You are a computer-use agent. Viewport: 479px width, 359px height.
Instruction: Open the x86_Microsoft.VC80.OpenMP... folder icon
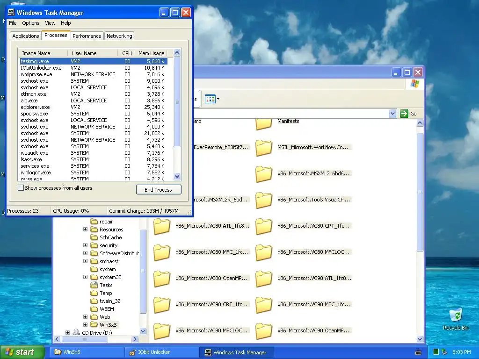(x=162, y=279)
